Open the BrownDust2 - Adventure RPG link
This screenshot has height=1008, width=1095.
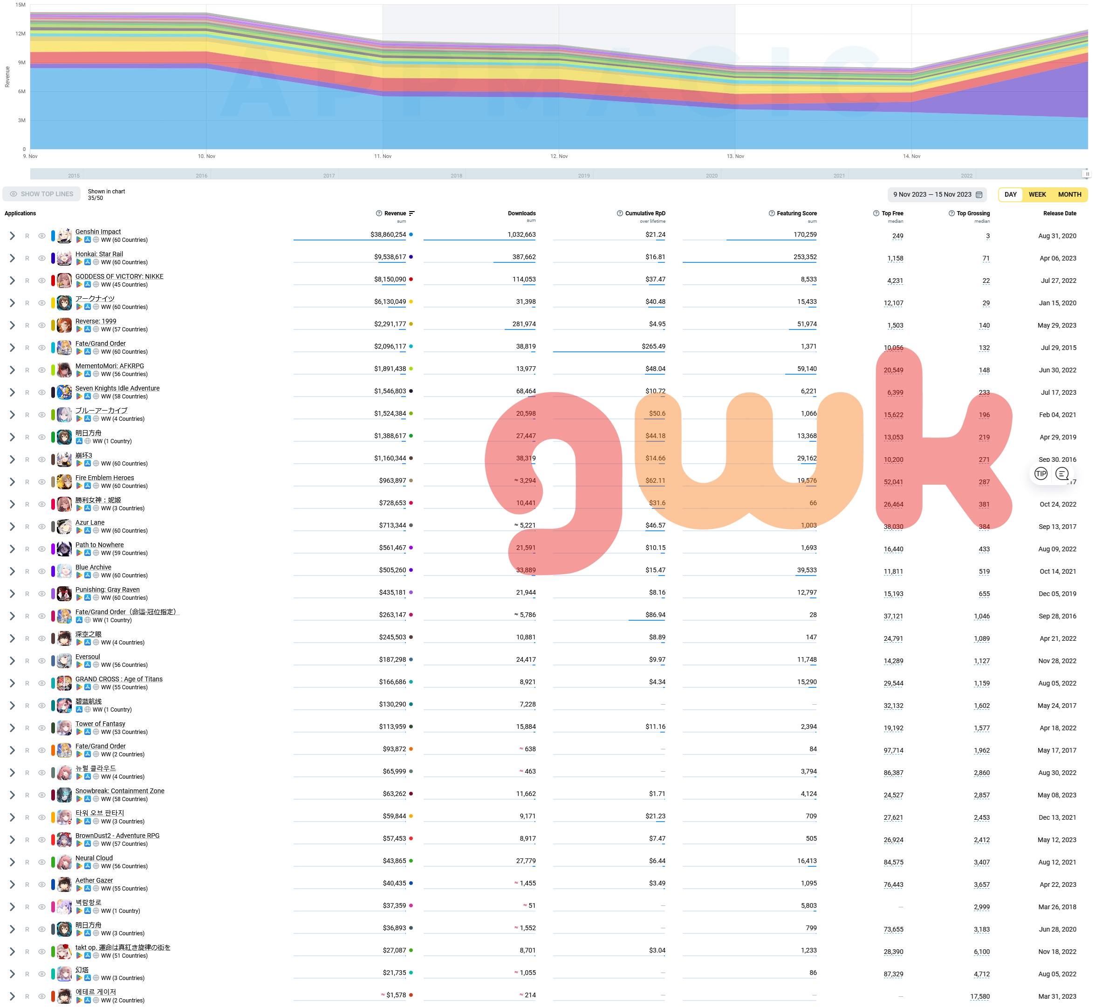click(117, 836)
